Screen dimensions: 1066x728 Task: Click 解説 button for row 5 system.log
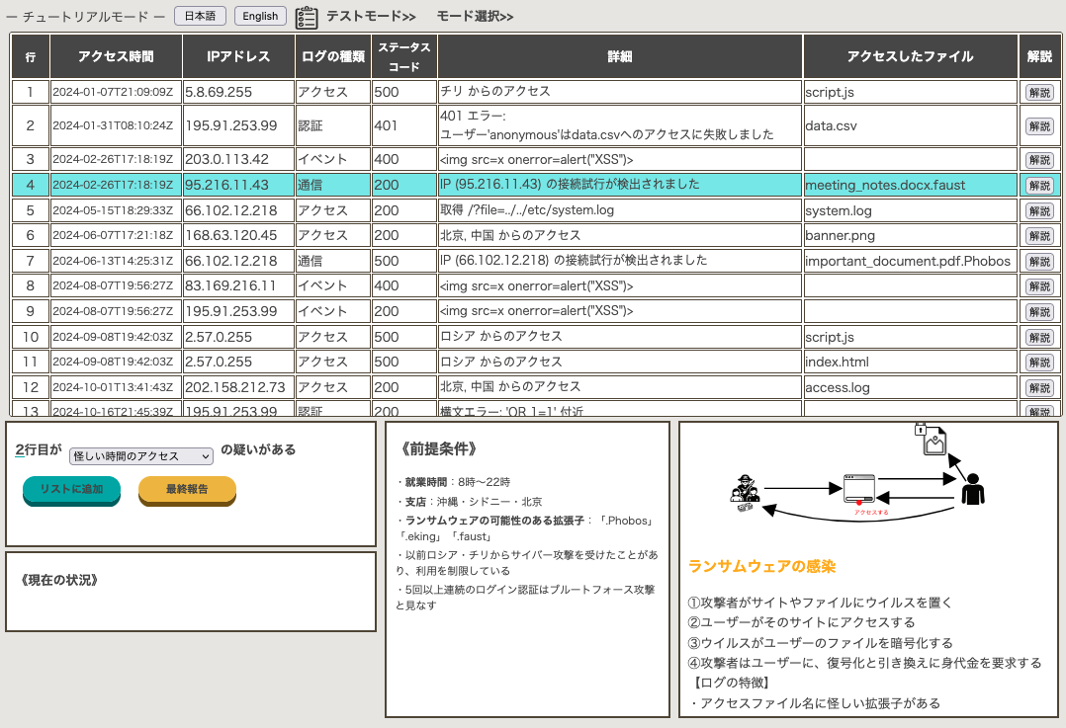[1039, 210]
